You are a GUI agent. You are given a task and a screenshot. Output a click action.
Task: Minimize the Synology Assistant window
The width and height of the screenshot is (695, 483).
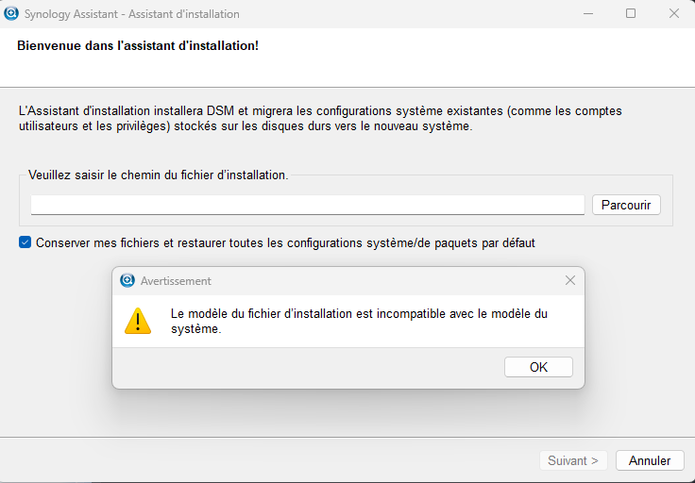[x=587, y=14]
